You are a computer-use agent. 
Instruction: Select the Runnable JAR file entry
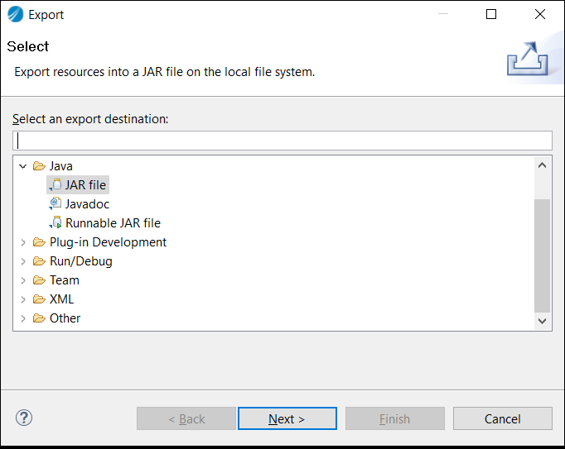(x=113, y=223)
